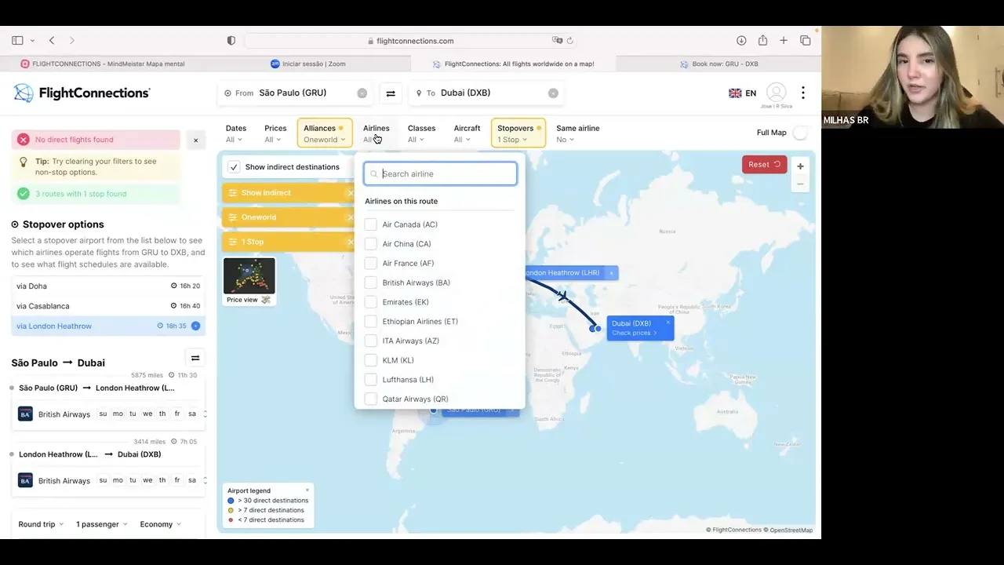
Task: Check the KLM (KL) box
Action: point(370,360)
